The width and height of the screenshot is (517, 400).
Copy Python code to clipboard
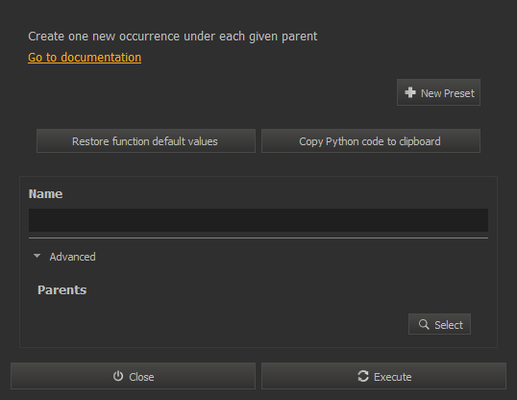[371, 141]
